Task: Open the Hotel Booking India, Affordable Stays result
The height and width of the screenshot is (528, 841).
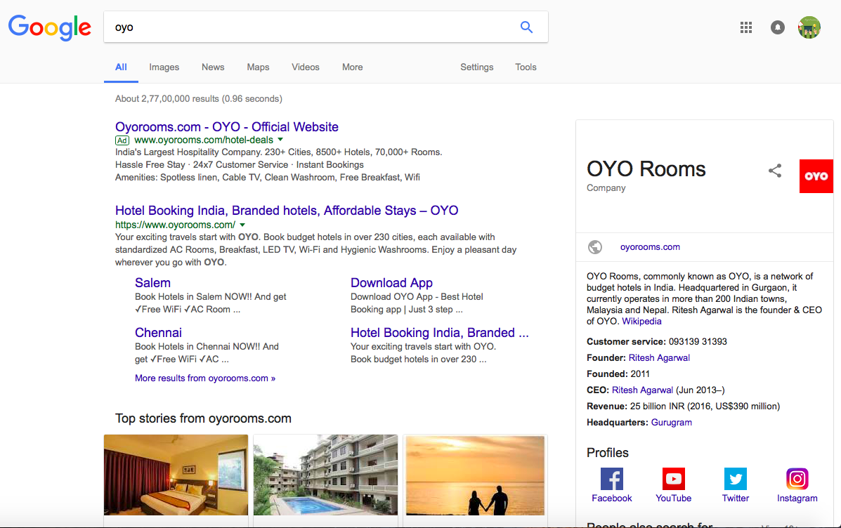Action: (x=287, y=211)
